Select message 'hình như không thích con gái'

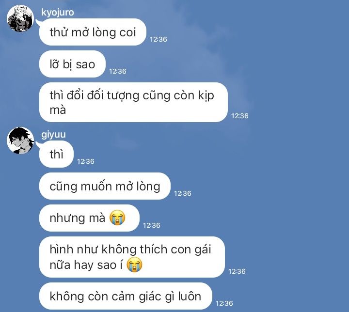click(x=132, y=257)
